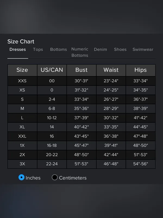Click the Waist column header

111,70
